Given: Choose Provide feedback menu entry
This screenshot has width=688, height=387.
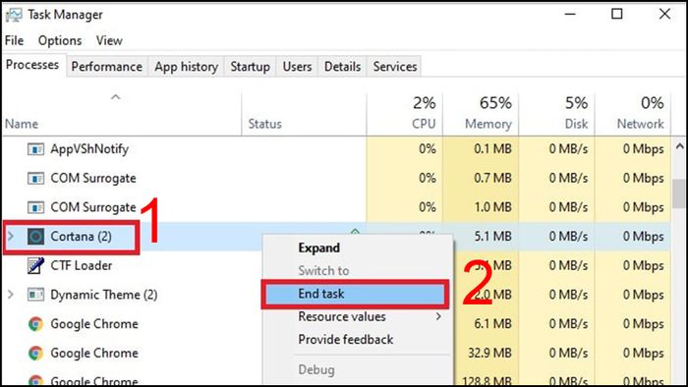Looking at the screenshot, I should (346, 340).
